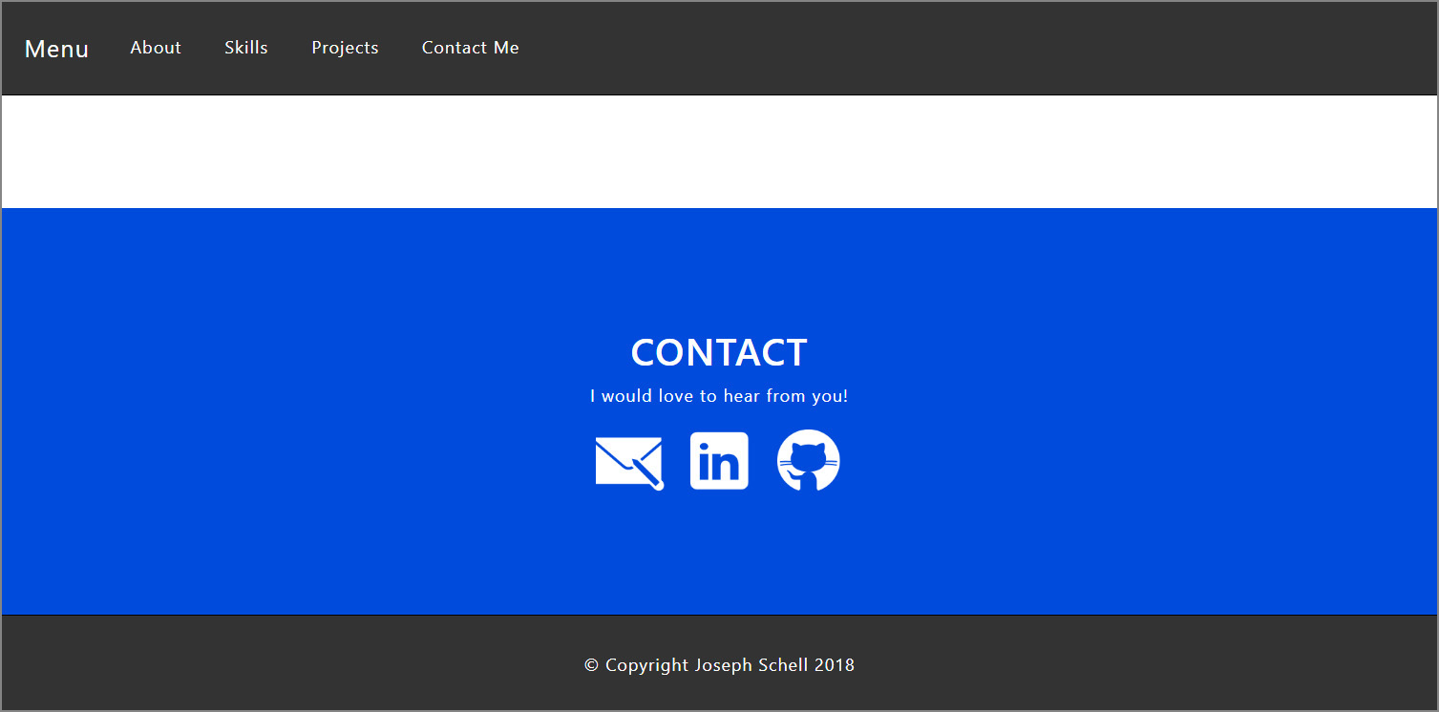The image size is (1439, 712).
Task: Click the Joseph Schell copyright notice
Action: pos(719,664)
